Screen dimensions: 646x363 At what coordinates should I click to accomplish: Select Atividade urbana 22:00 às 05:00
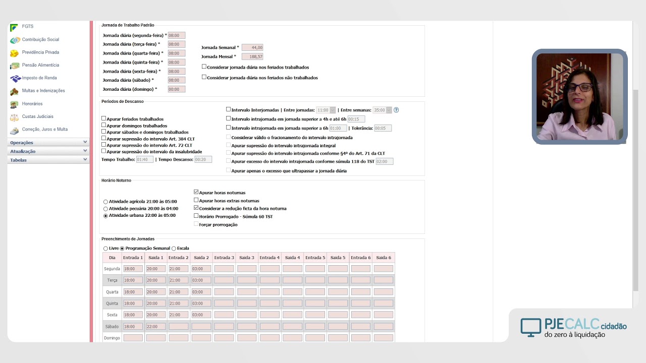[x=105, y=216]
